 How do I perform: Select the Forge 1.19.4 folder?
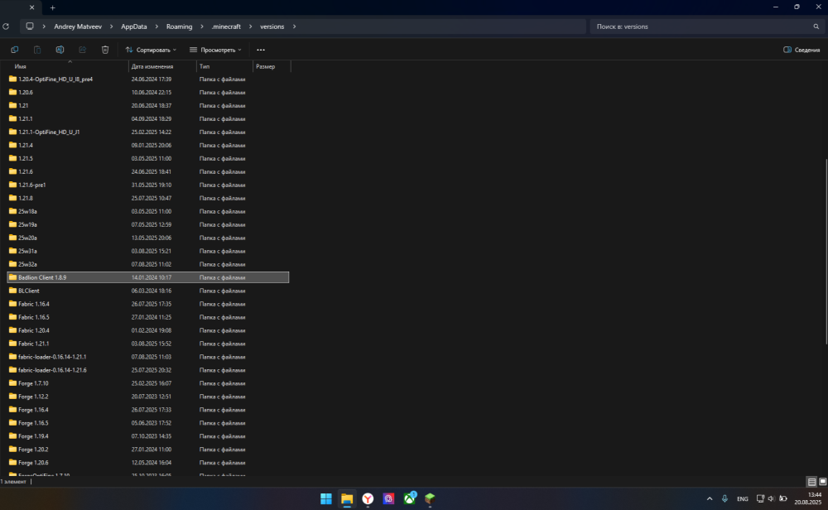(x=148, y=436)
